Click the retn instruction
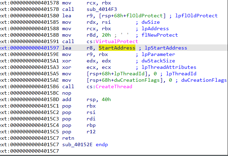The width and height of the screenshot is (228, 156). click(x=68, y=138)
